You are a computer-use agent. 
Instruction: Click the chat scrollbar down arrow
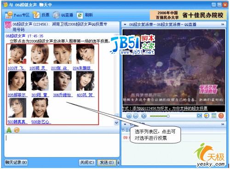116,123
